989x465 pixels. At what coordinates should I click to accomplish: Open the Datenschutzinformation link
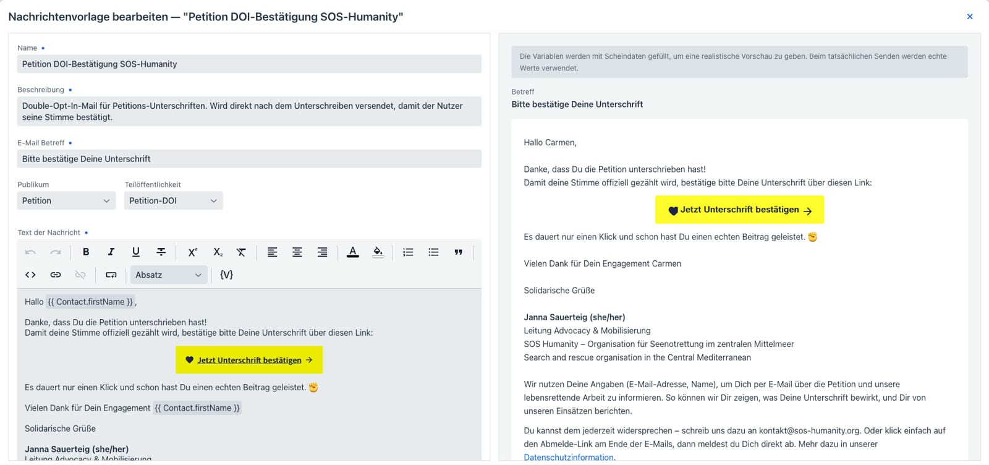pos(569,458)
